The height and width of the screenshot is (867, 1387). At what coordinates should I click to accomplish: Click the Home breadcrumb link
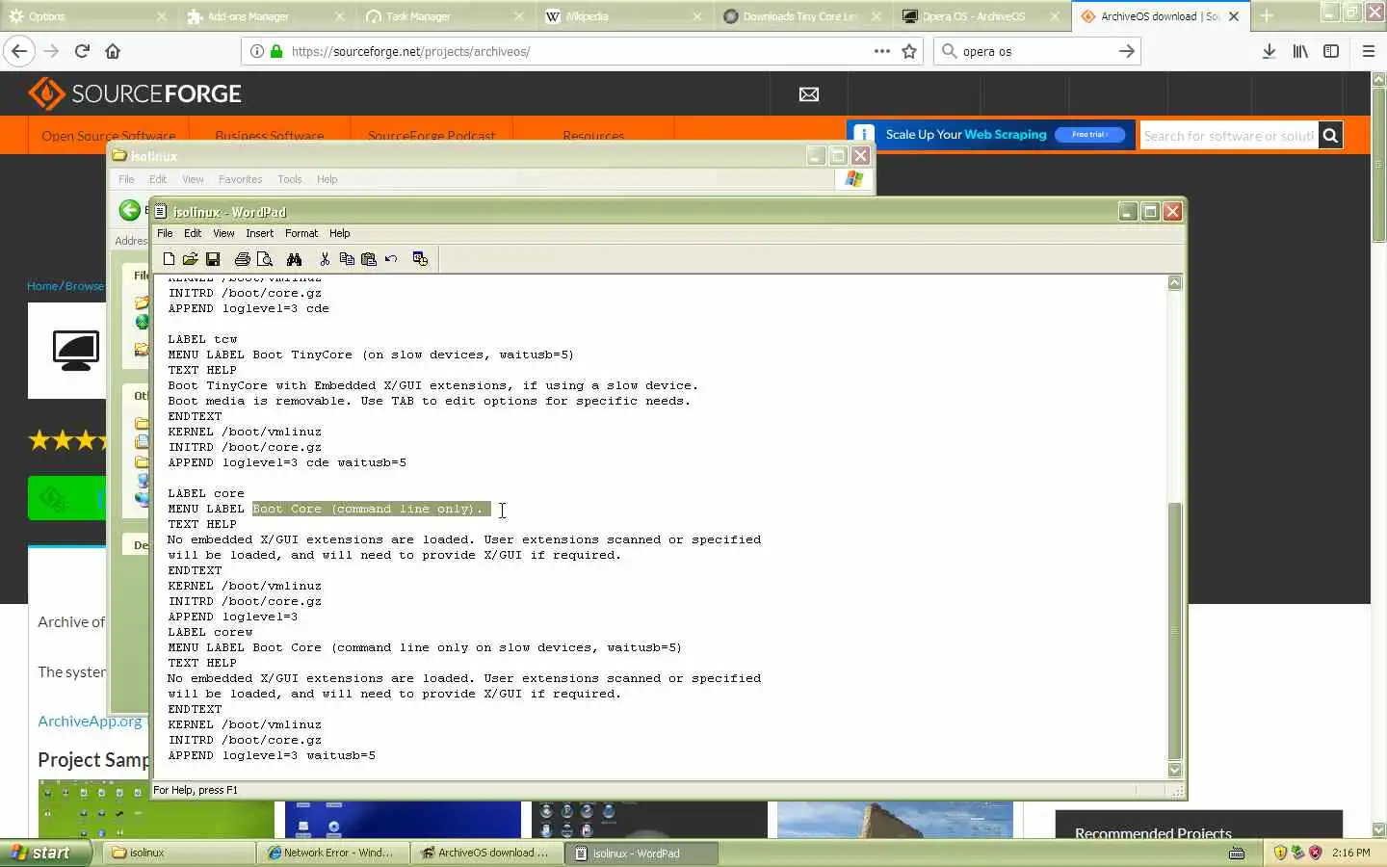click(x=42, y=286)
